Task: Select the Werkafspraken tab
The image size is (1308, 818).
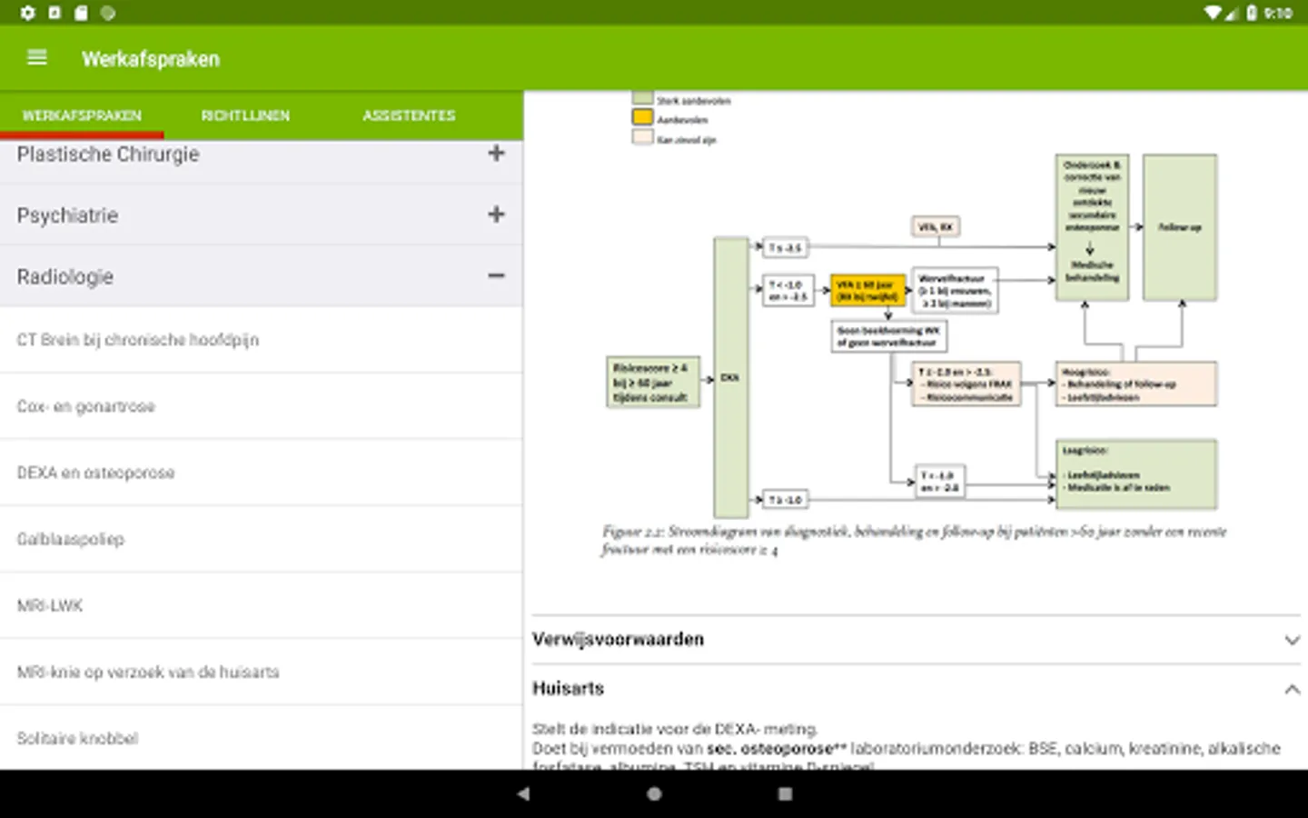Action: [82, 115]
